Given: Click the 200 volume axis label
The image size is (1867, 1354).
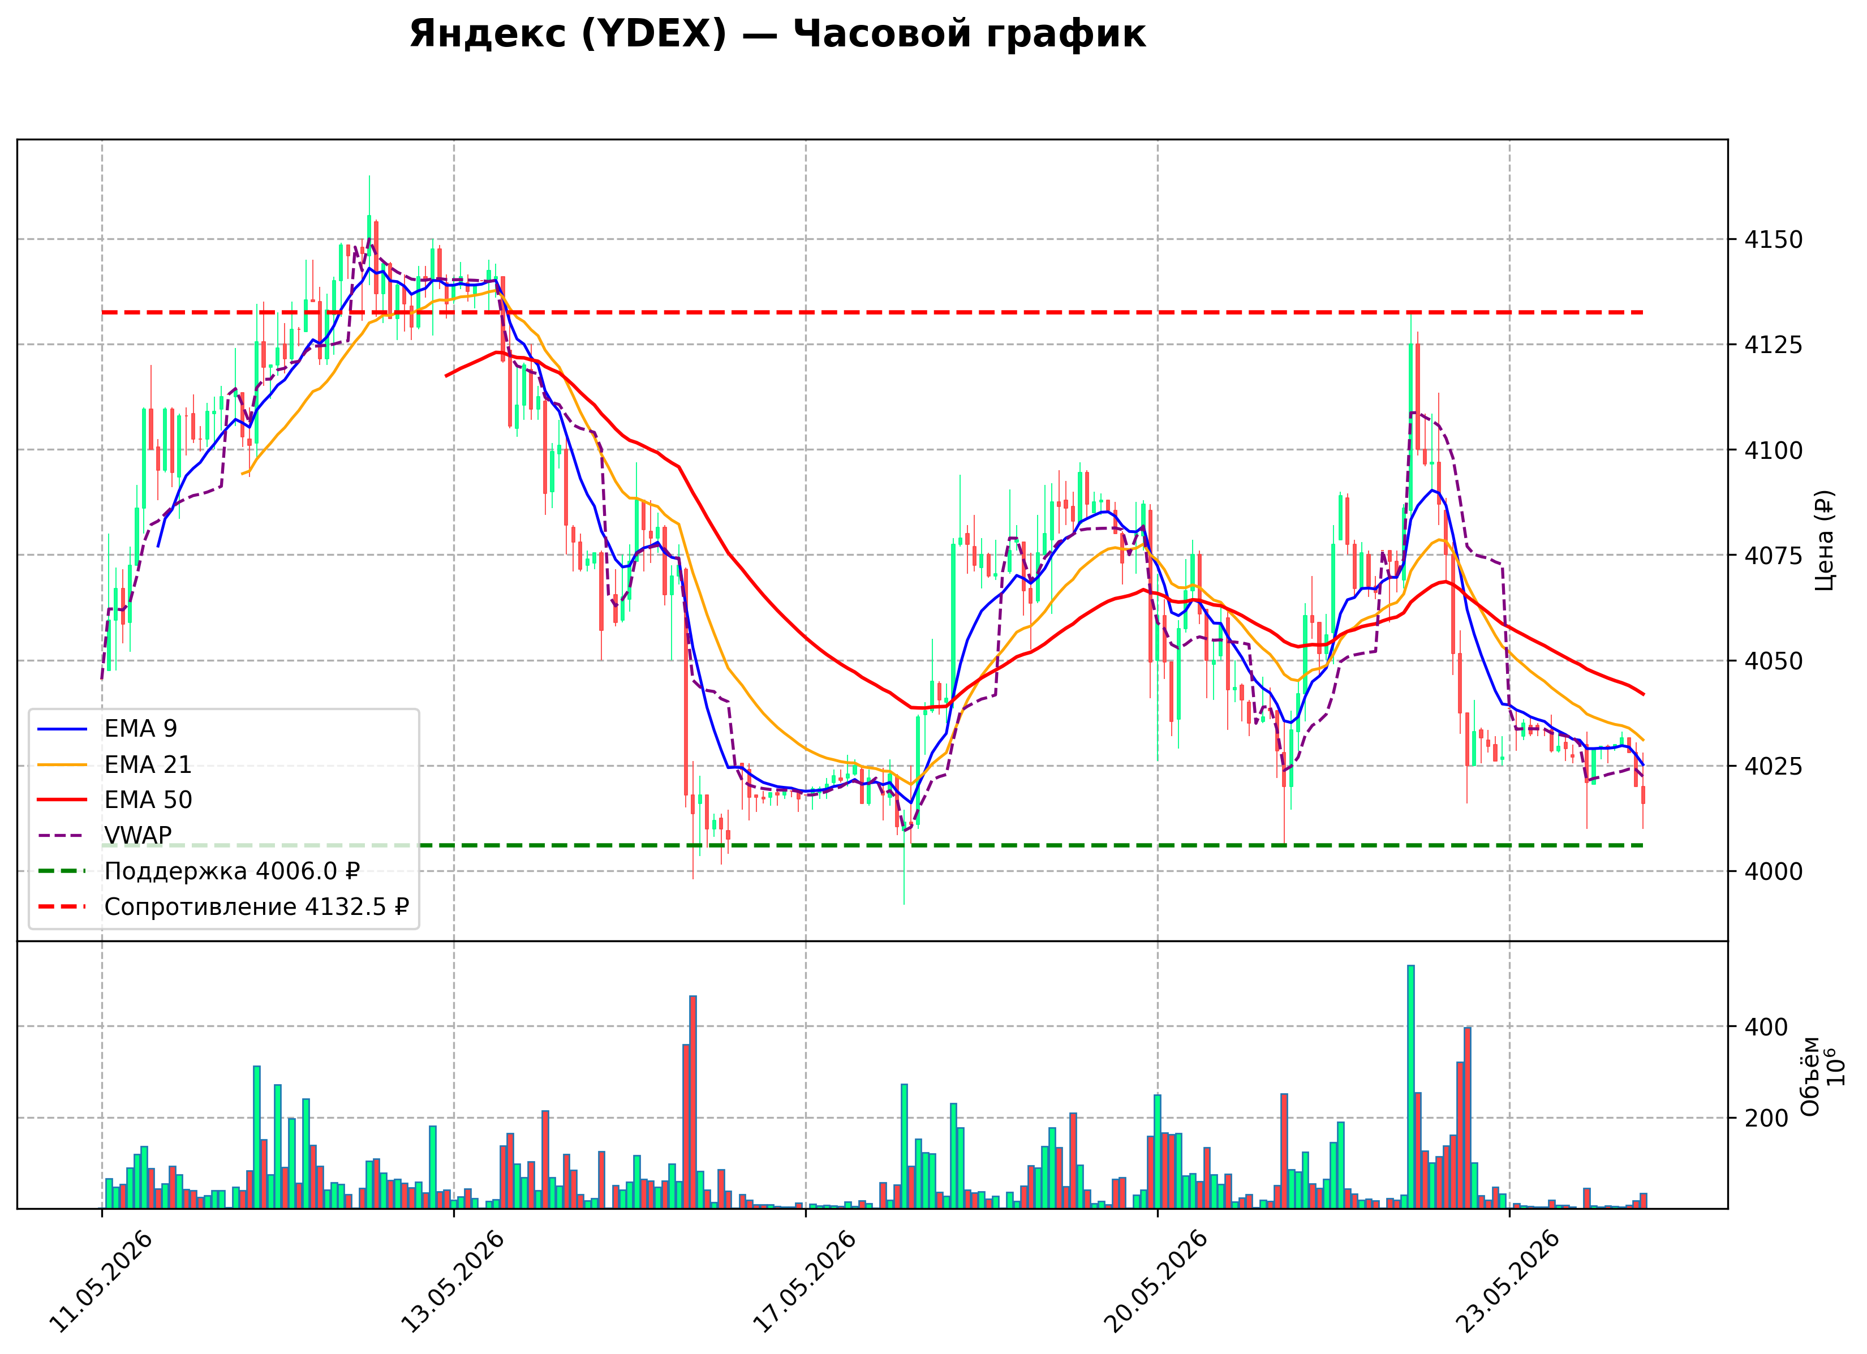Looking at the screenshot, I should click(1766, 1119).
